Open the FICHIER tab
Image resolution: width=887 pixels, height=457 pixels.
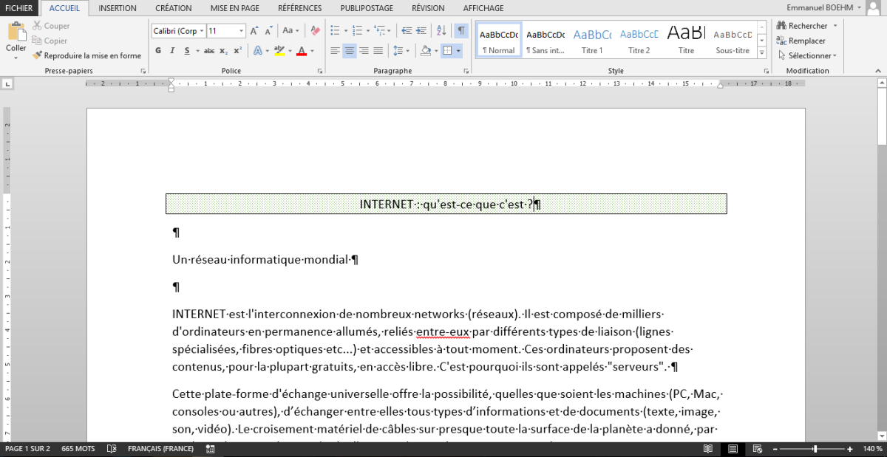(x=19, y=8)
